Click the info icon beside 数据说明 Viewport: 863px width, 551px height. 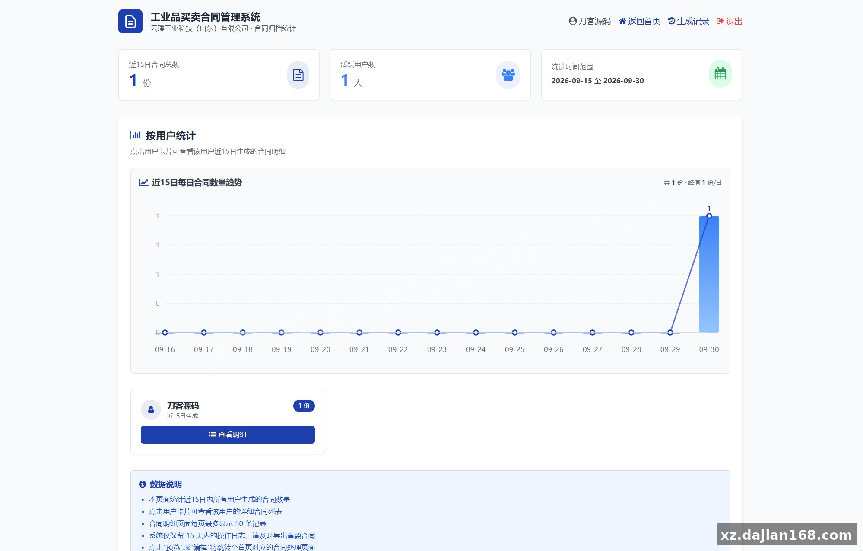[x=143, y=484]
